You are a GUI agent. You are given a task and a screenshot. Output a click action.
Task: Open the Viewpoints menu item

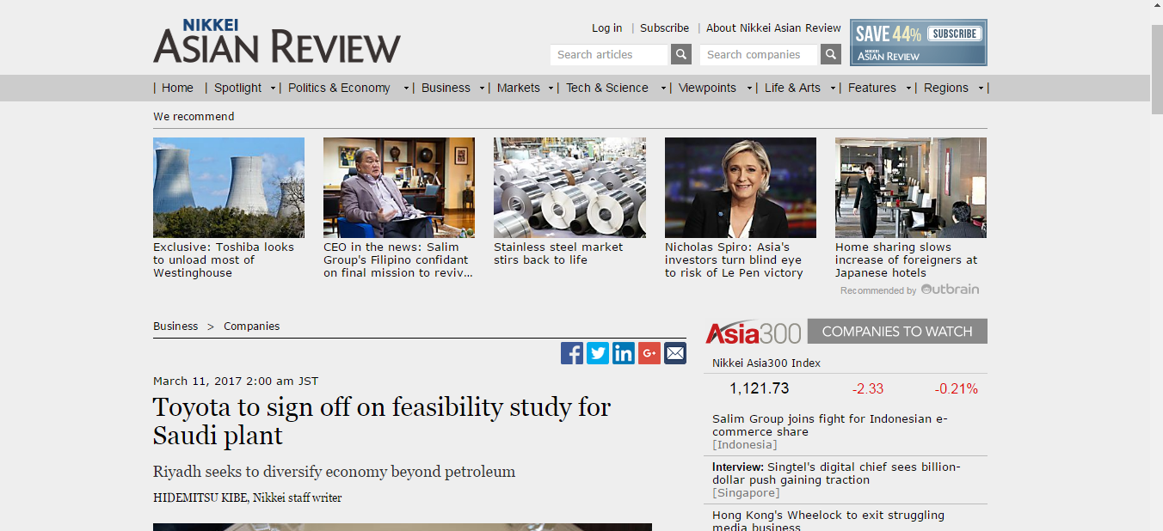707,88
